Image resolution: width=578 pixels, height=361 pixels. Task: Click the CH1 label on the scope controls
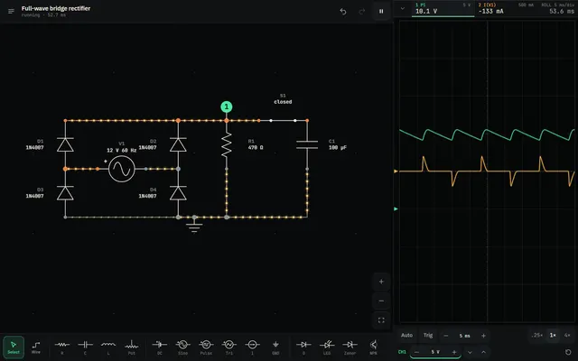point(402,352)
